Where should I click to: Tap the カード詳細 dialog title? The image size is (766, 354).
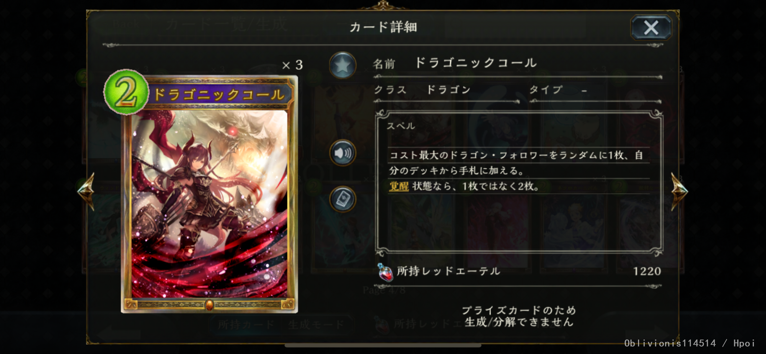tap(383, 27)
